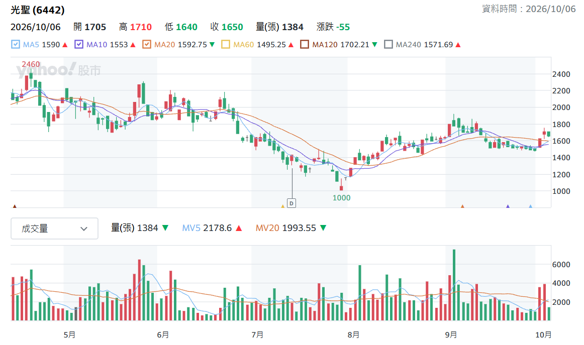Image resolution: width=584 pixels, height=345 pixels.
Task: Click the light blue triangle marker near October
Action: pyautogui.click(x=530, y=206)
